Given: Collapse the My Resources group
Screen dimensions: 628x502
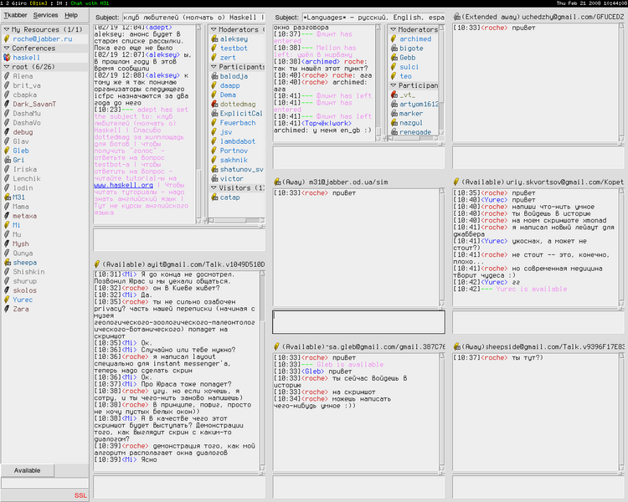Looking at the screenshot, I should 7,29.
